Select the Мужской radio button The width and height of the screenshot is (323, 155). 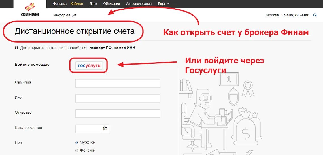pyautogui.click(x=77, y=143)
